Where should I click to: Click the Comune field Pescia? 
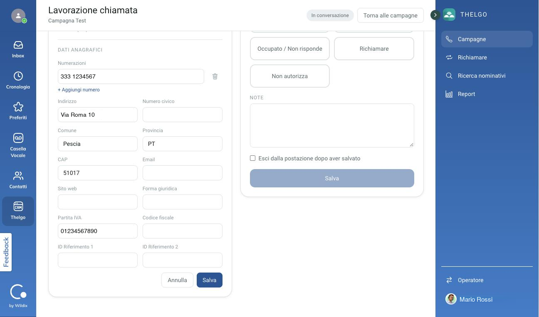tap(98, 144)
